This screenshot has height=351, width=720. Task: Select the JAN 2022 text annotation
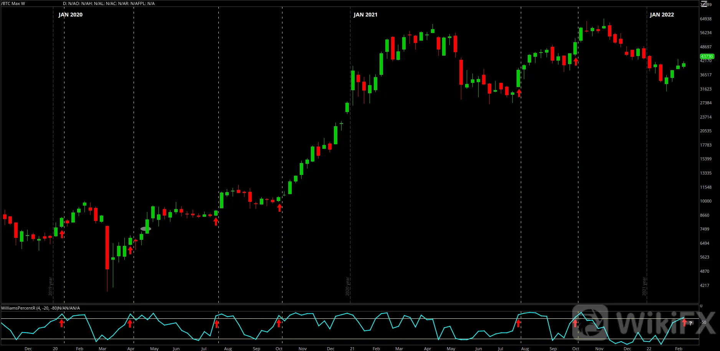[x=662, y=15]
